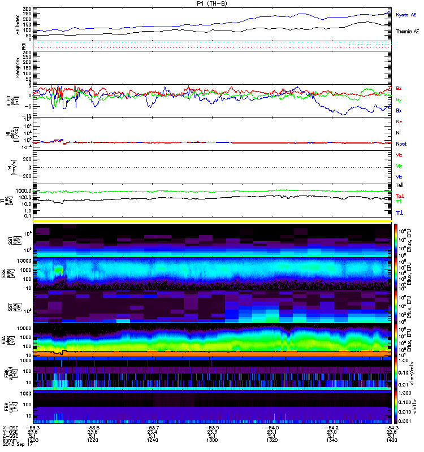This screenshot has height=452, width=424.
Task: Select the Kyoto AE legend label
Action: 406,15
